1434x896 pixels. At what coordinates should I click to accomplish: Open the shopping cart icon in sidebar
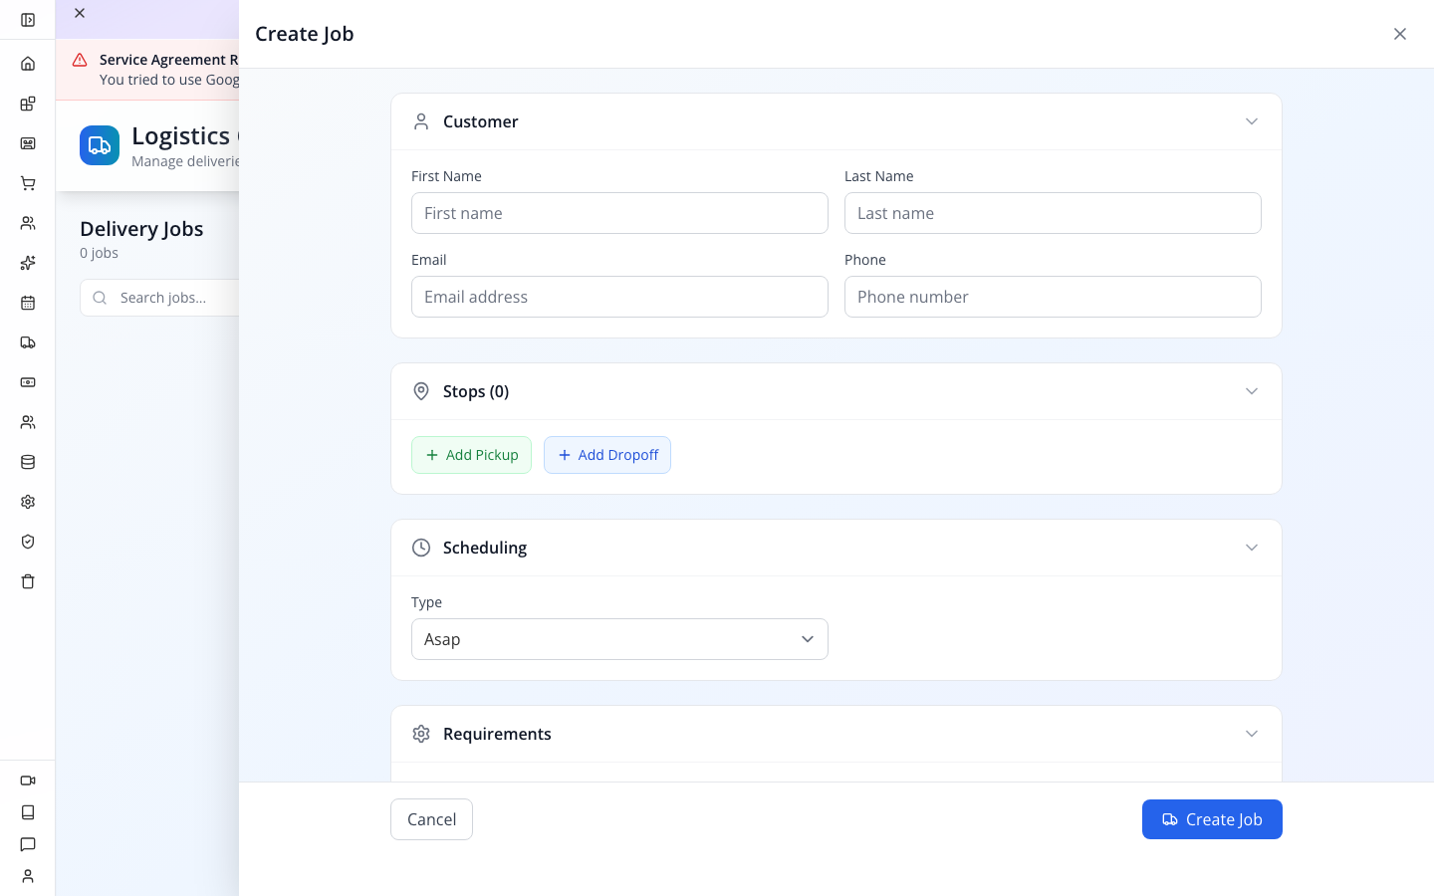pos(28,183)
